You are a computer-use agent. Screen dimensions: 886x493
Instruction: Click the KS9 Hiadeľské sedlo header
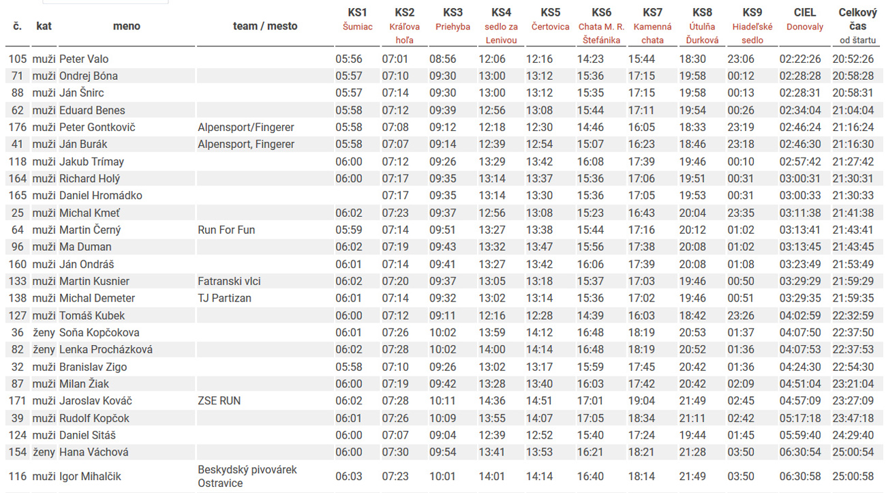coord(752,26)
